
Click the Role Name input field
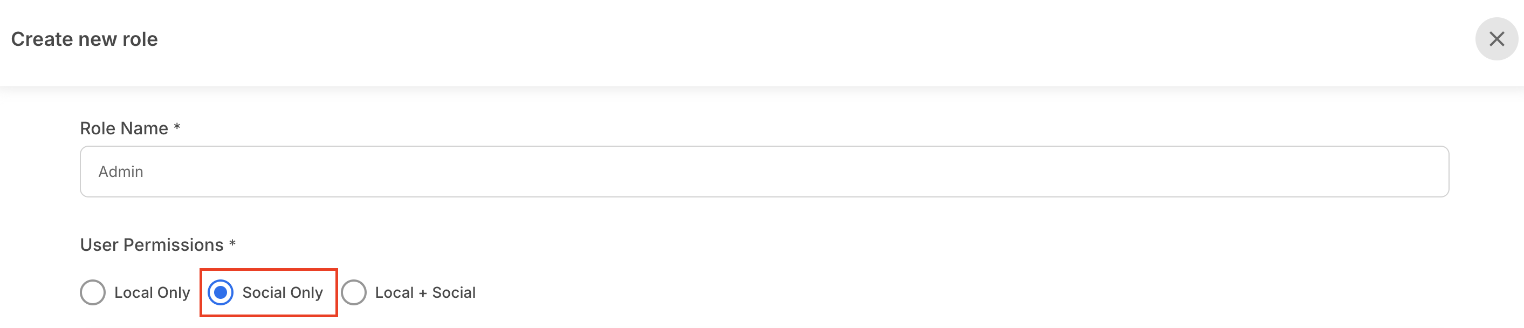click(x=764, y=172)
